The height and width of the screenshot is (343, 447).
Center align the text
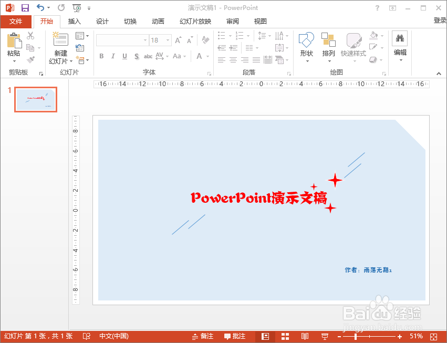pos(233,59)
